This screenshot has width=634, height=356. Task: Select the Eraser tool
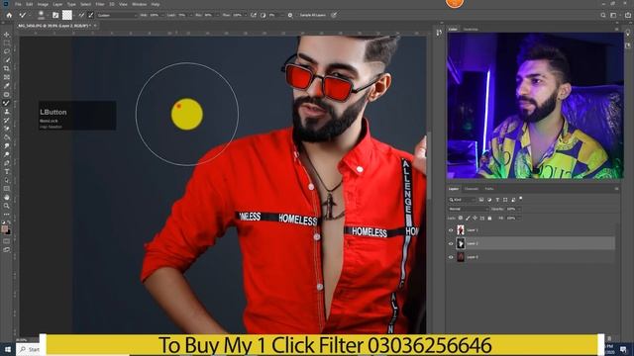tap(7, 129)
